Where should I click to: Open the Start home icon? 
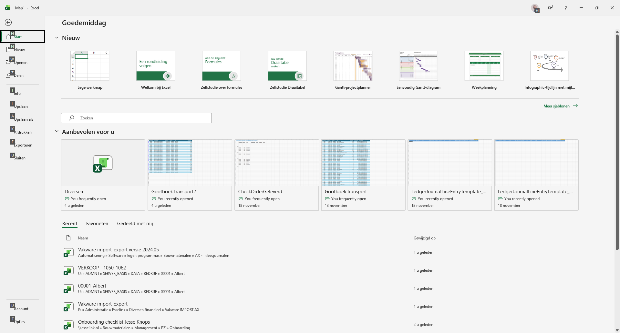[x=8, y=36]
